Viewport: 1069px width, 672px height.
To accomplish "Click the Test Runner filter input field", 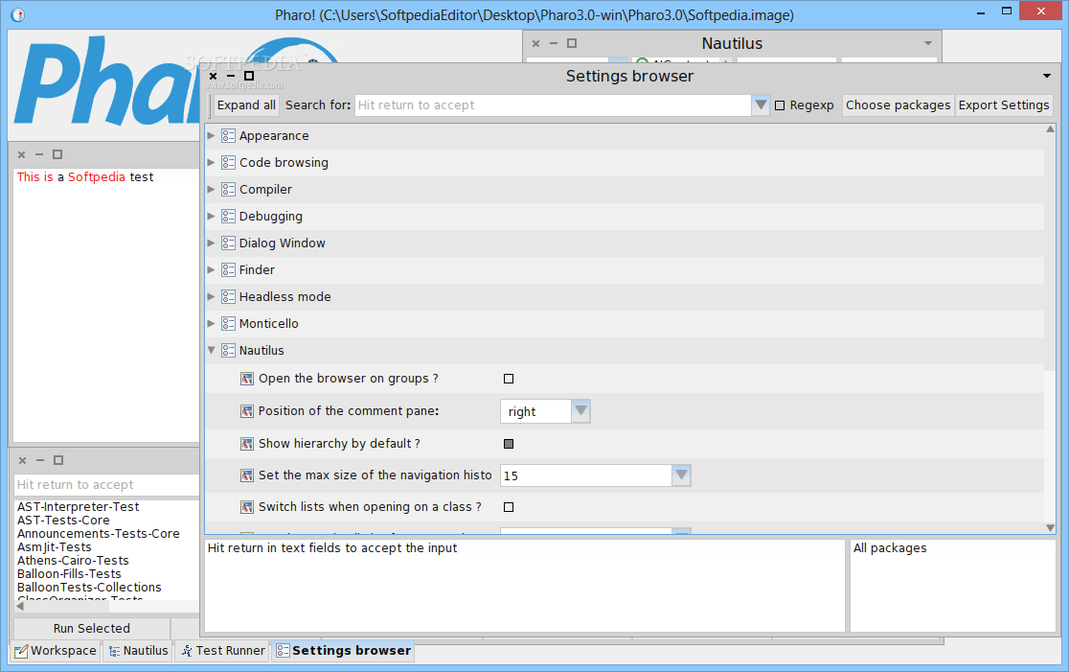I will pyautogui.click(x=106, y=485).
